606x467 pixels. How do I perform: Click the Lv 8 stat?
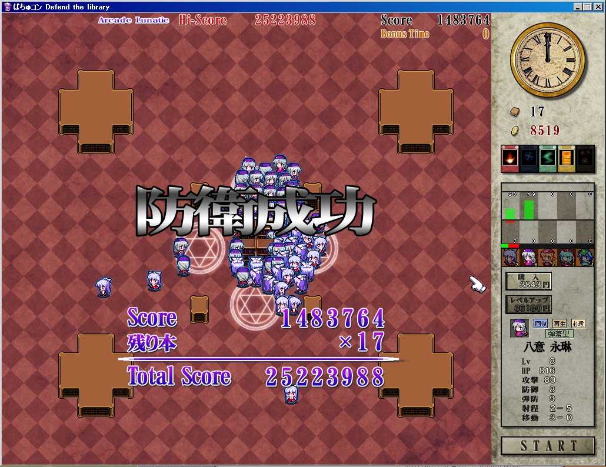pos(538,361)
